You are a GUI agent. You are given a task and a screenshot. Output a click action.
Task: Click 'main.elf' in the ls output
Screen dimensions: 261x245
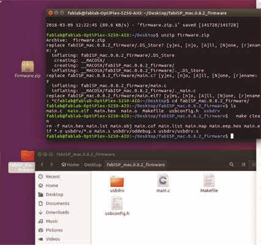tap(78, 111)
